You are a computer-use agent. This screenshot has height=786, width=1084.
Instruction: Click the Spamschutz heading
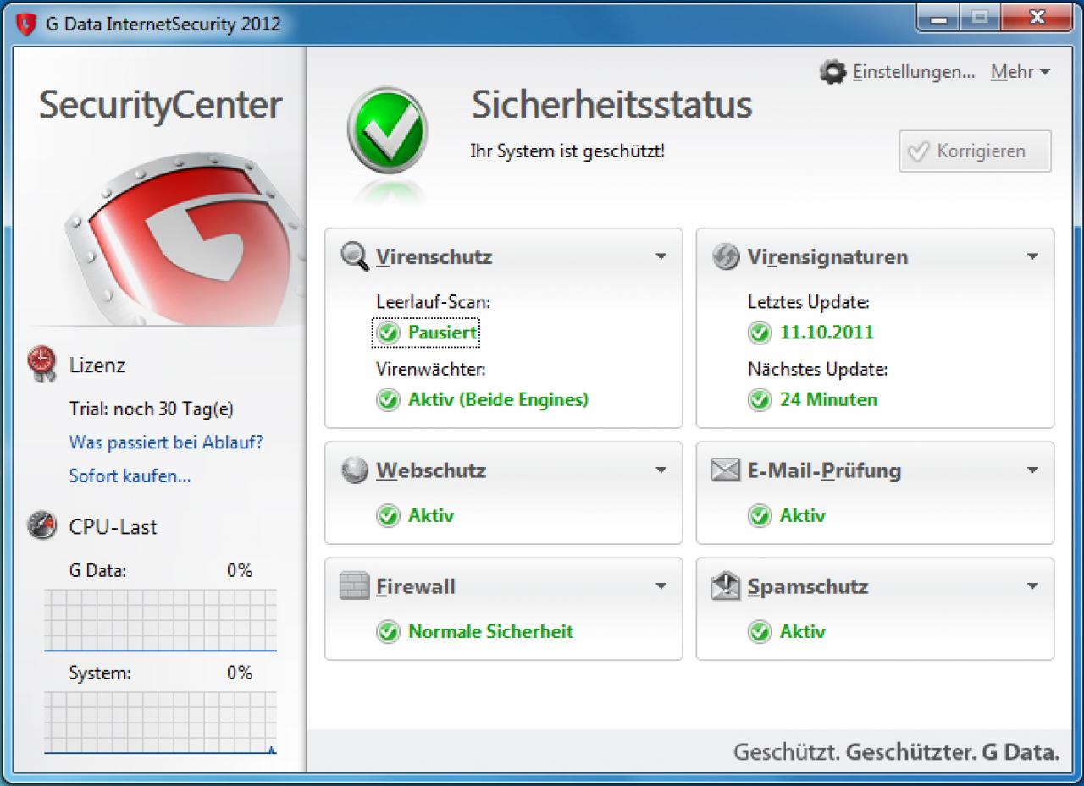coord(808,586)
